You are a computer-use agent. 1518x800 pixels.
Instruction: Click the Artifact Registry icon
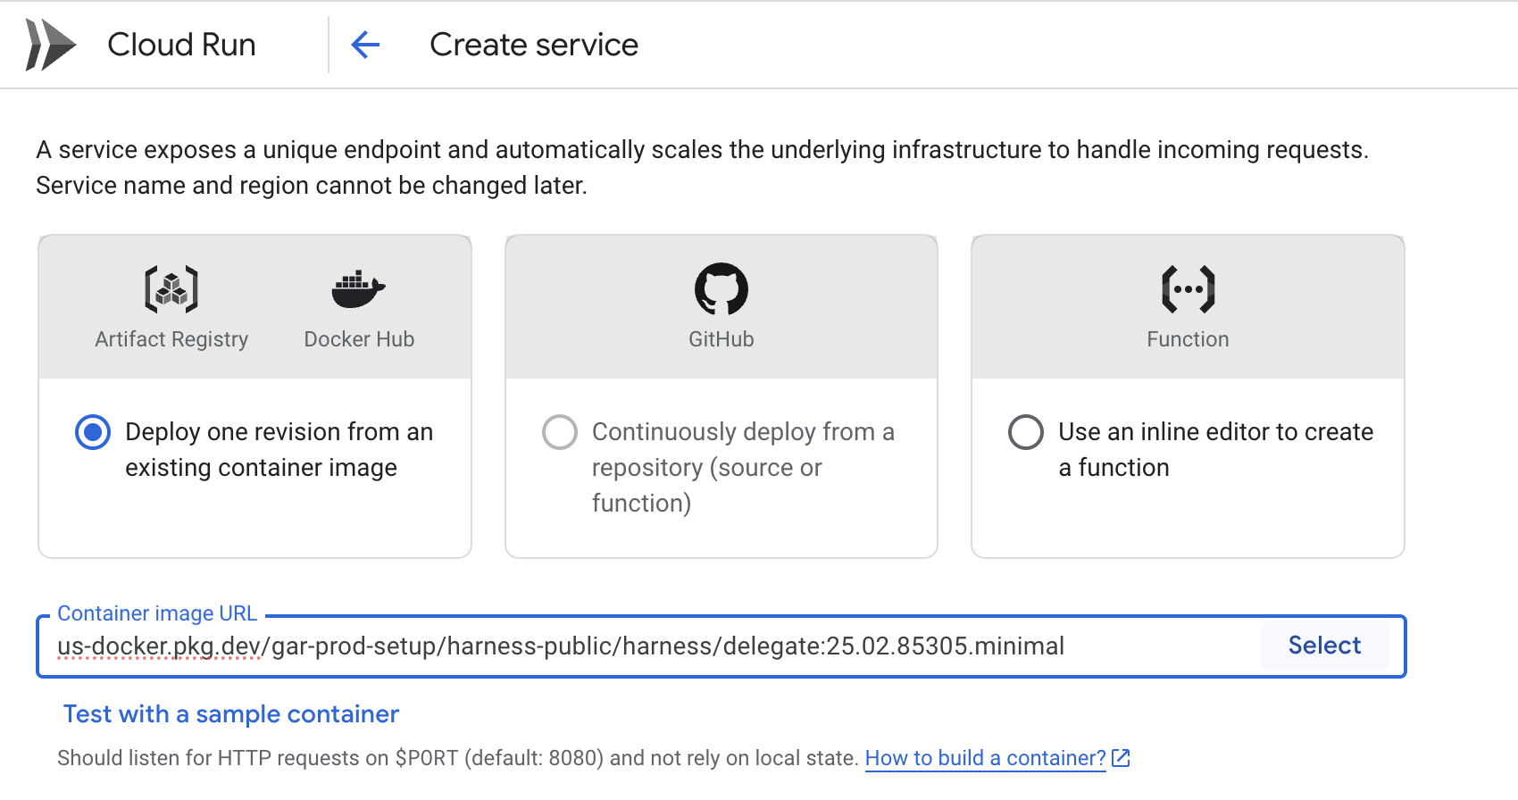point(171,289)
